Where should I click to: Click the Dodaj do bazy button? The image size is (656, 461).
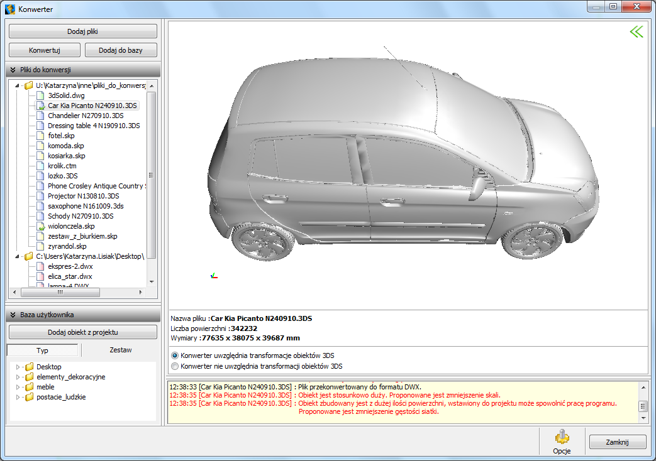click(121, 50)
